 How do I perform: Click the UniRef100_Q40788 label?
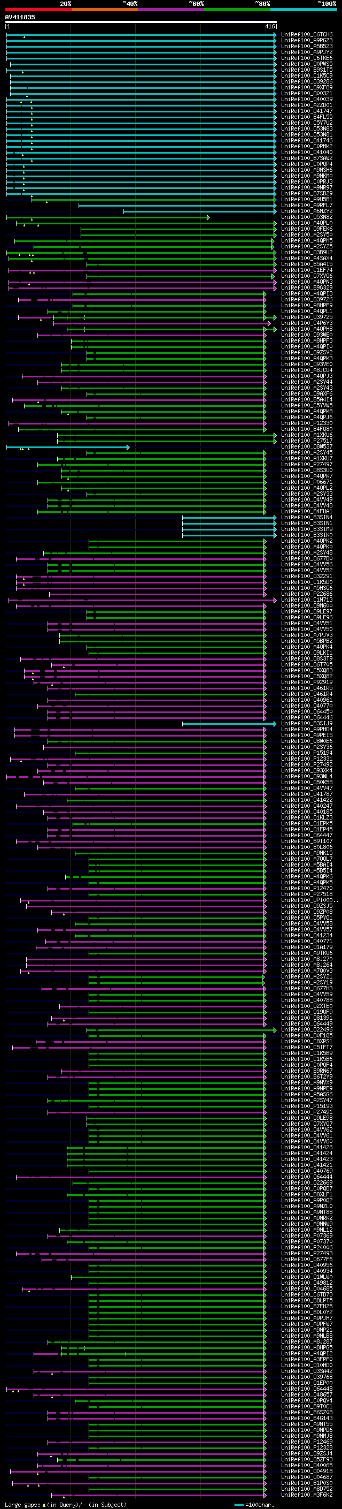[306, 1000]
